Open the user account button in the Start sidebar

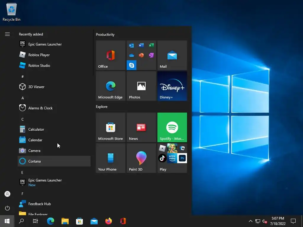point(7,194)
